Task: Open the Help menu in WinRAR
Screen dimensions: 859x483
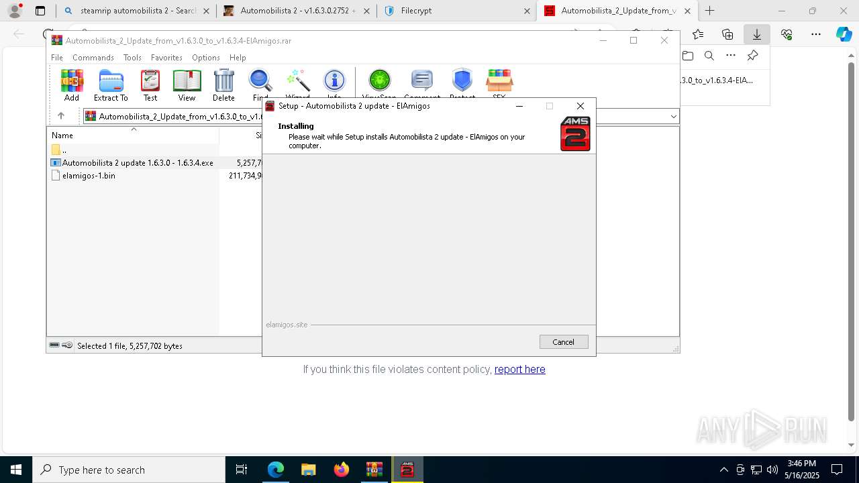Action: pos(238,58)
